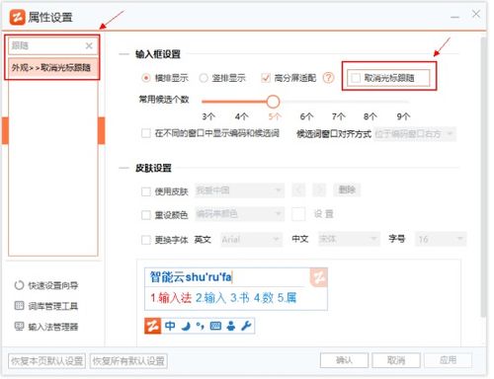This screenshot has height=379, width=494.
Task: Click the 7个 slider label
Action: pos(339,116)
